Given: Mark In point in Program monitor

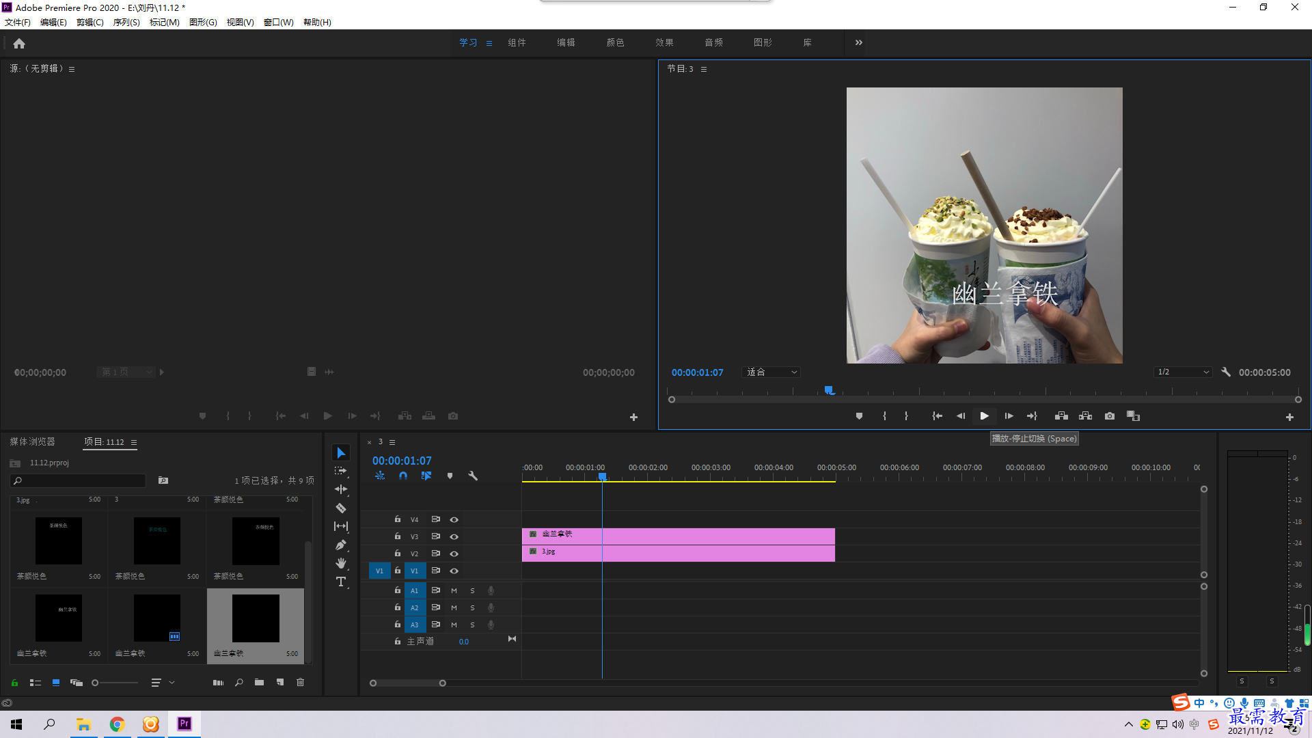Looking at the screenshot, I should pyautogui.click(x=884, y=416).
